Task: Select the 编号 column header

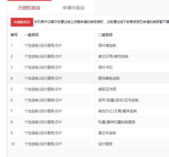Action: [14, 35]
